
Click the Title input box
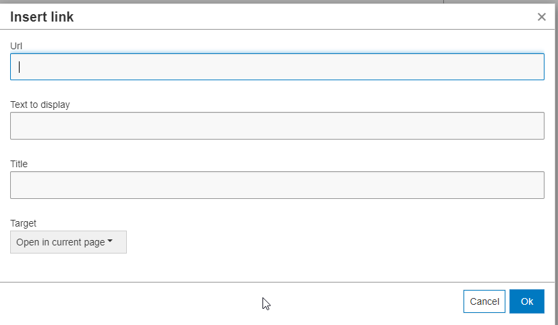tap(277, 185)
